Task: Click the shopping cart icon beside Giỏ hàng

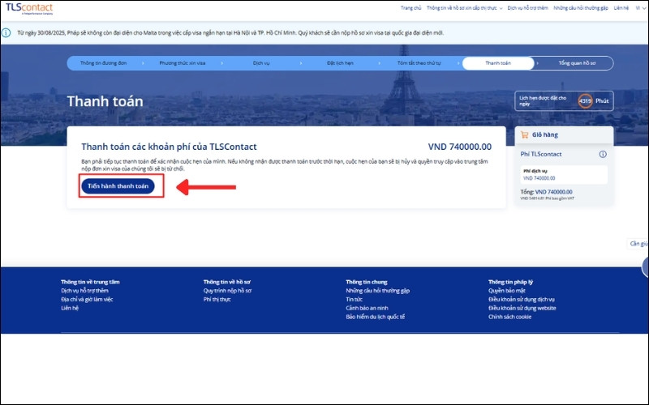Action: (x=525, y=135)
